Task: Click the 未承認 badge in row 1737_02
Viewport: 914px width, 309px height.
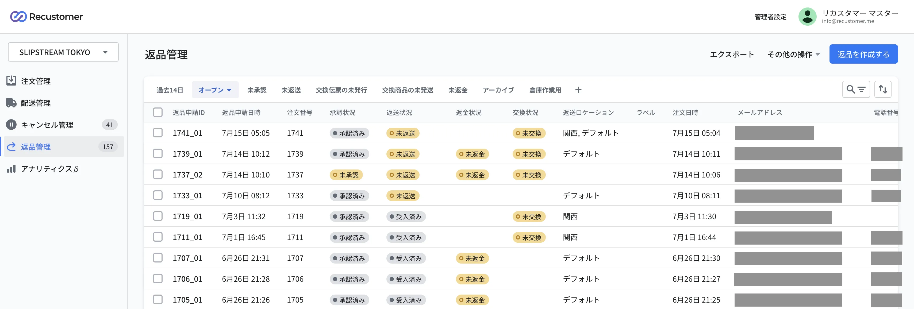Action: (x=346, y=175)
